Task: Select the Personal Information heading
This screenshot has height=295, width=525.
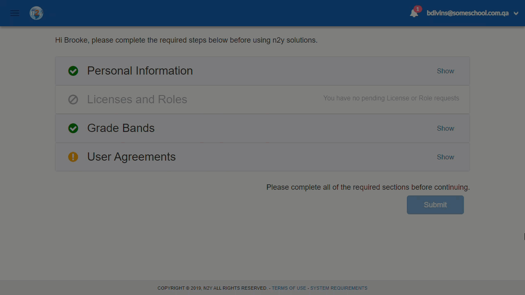Action: coord(140,70)
